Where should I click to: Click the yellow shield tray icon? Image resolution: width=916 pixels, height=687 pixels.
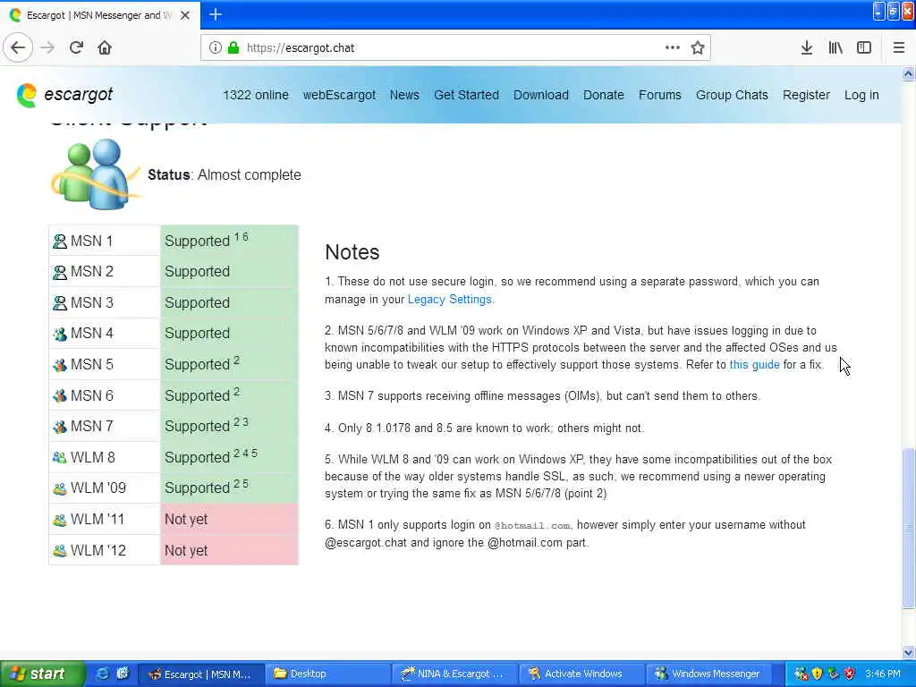pos(818,674)
